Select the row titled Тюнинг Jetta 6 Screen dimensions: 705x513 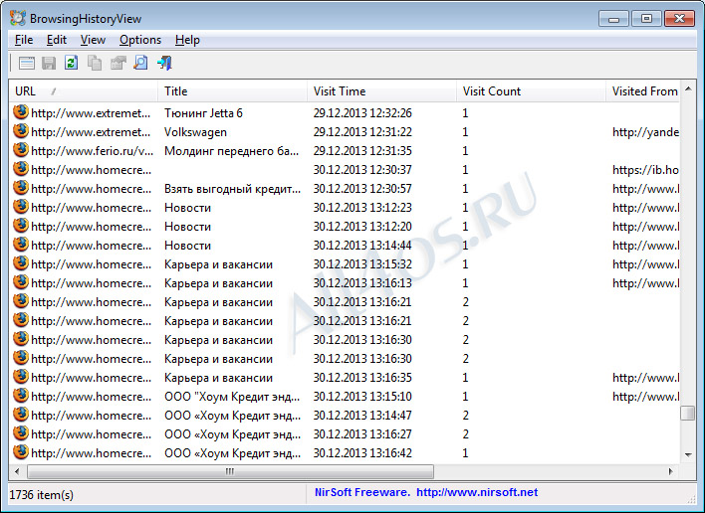345,113
